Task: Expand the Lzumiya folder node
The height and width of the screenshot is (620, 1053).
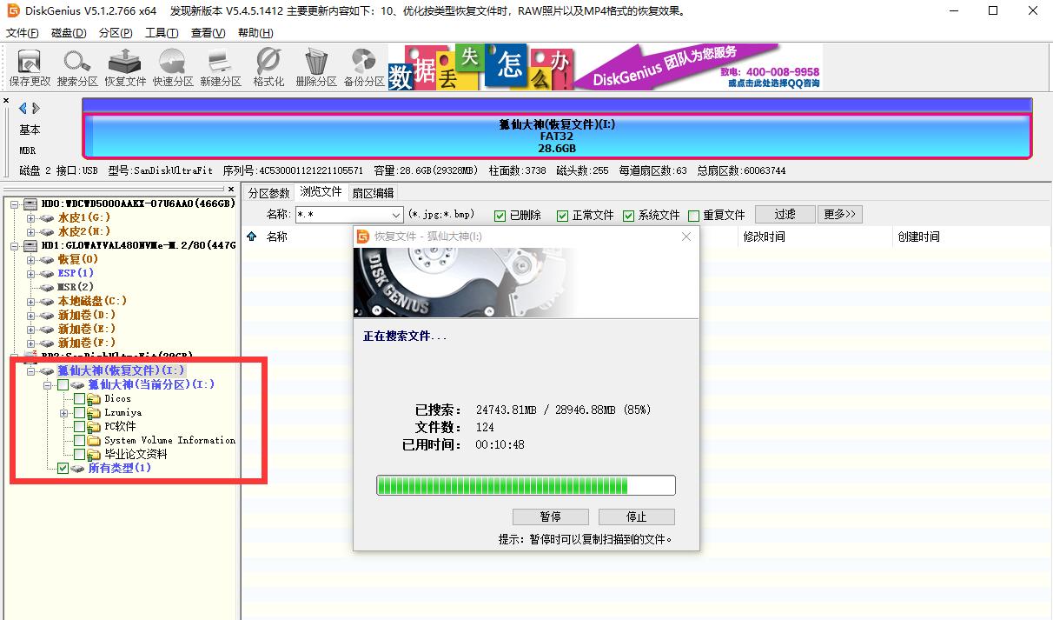Action: 64,413
